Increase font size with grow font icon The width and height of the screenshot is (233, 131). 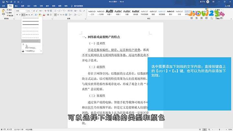coord(34,11)
